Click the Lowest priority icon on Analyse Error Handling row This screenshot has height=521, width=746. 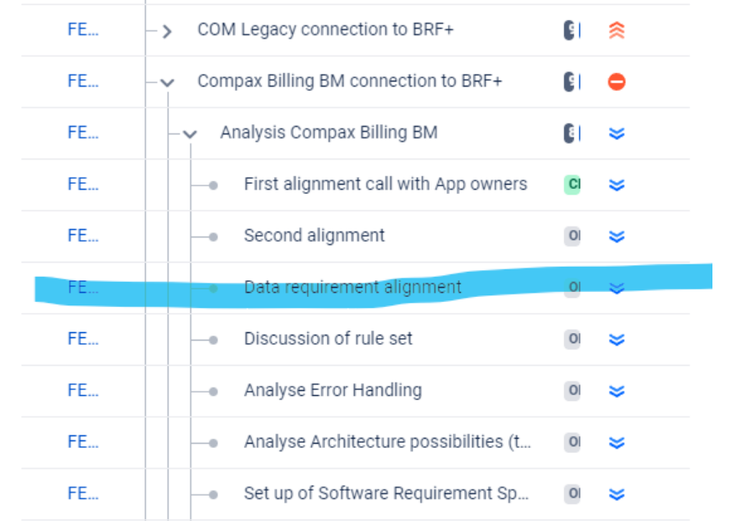pyautogui.click(x=617, y=390)
